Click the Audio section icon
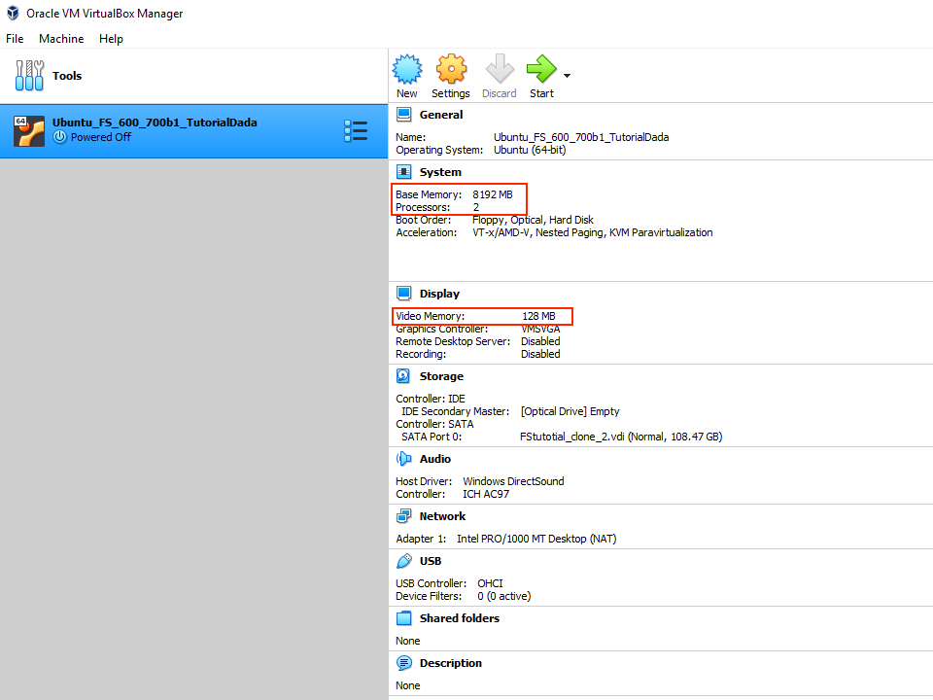The image size is (933, 700). coord(404,459)
